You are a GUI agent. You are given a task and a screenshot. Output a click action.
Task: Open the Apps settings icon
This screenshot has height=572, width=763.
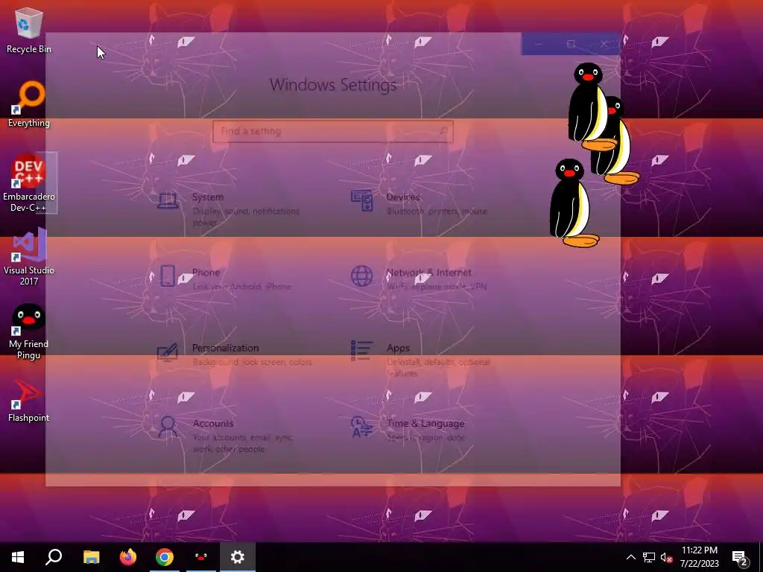361,350
